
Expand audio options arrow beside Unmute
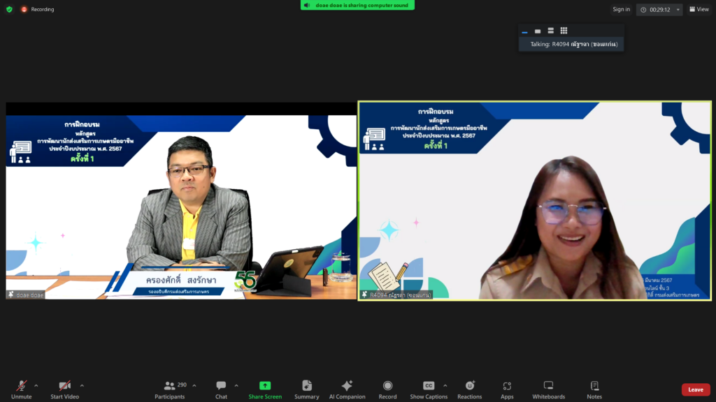36,385
